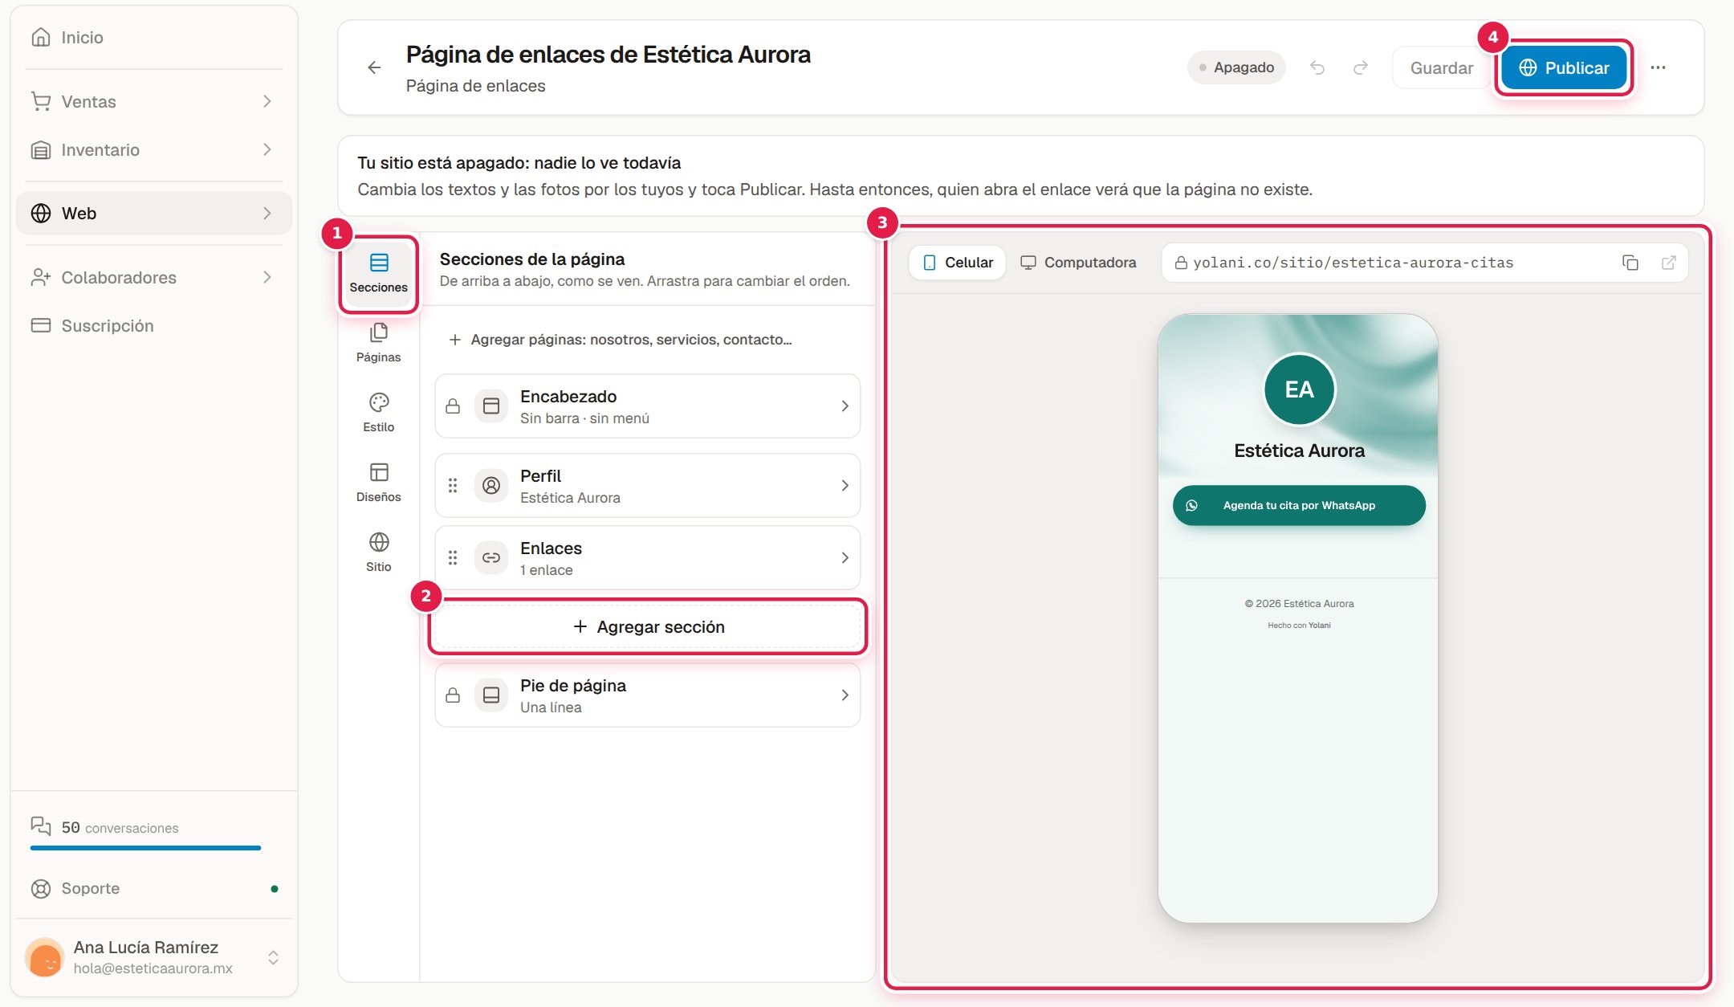Switch preview to Computadora view
Viewport: 1734px width, 1007px height.
pyautogui.click(x=1078, y=263)
